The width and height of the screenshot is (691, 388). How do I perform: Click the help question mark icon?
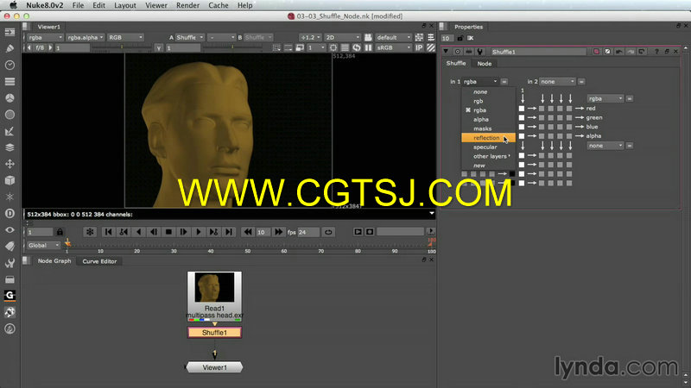656,52
